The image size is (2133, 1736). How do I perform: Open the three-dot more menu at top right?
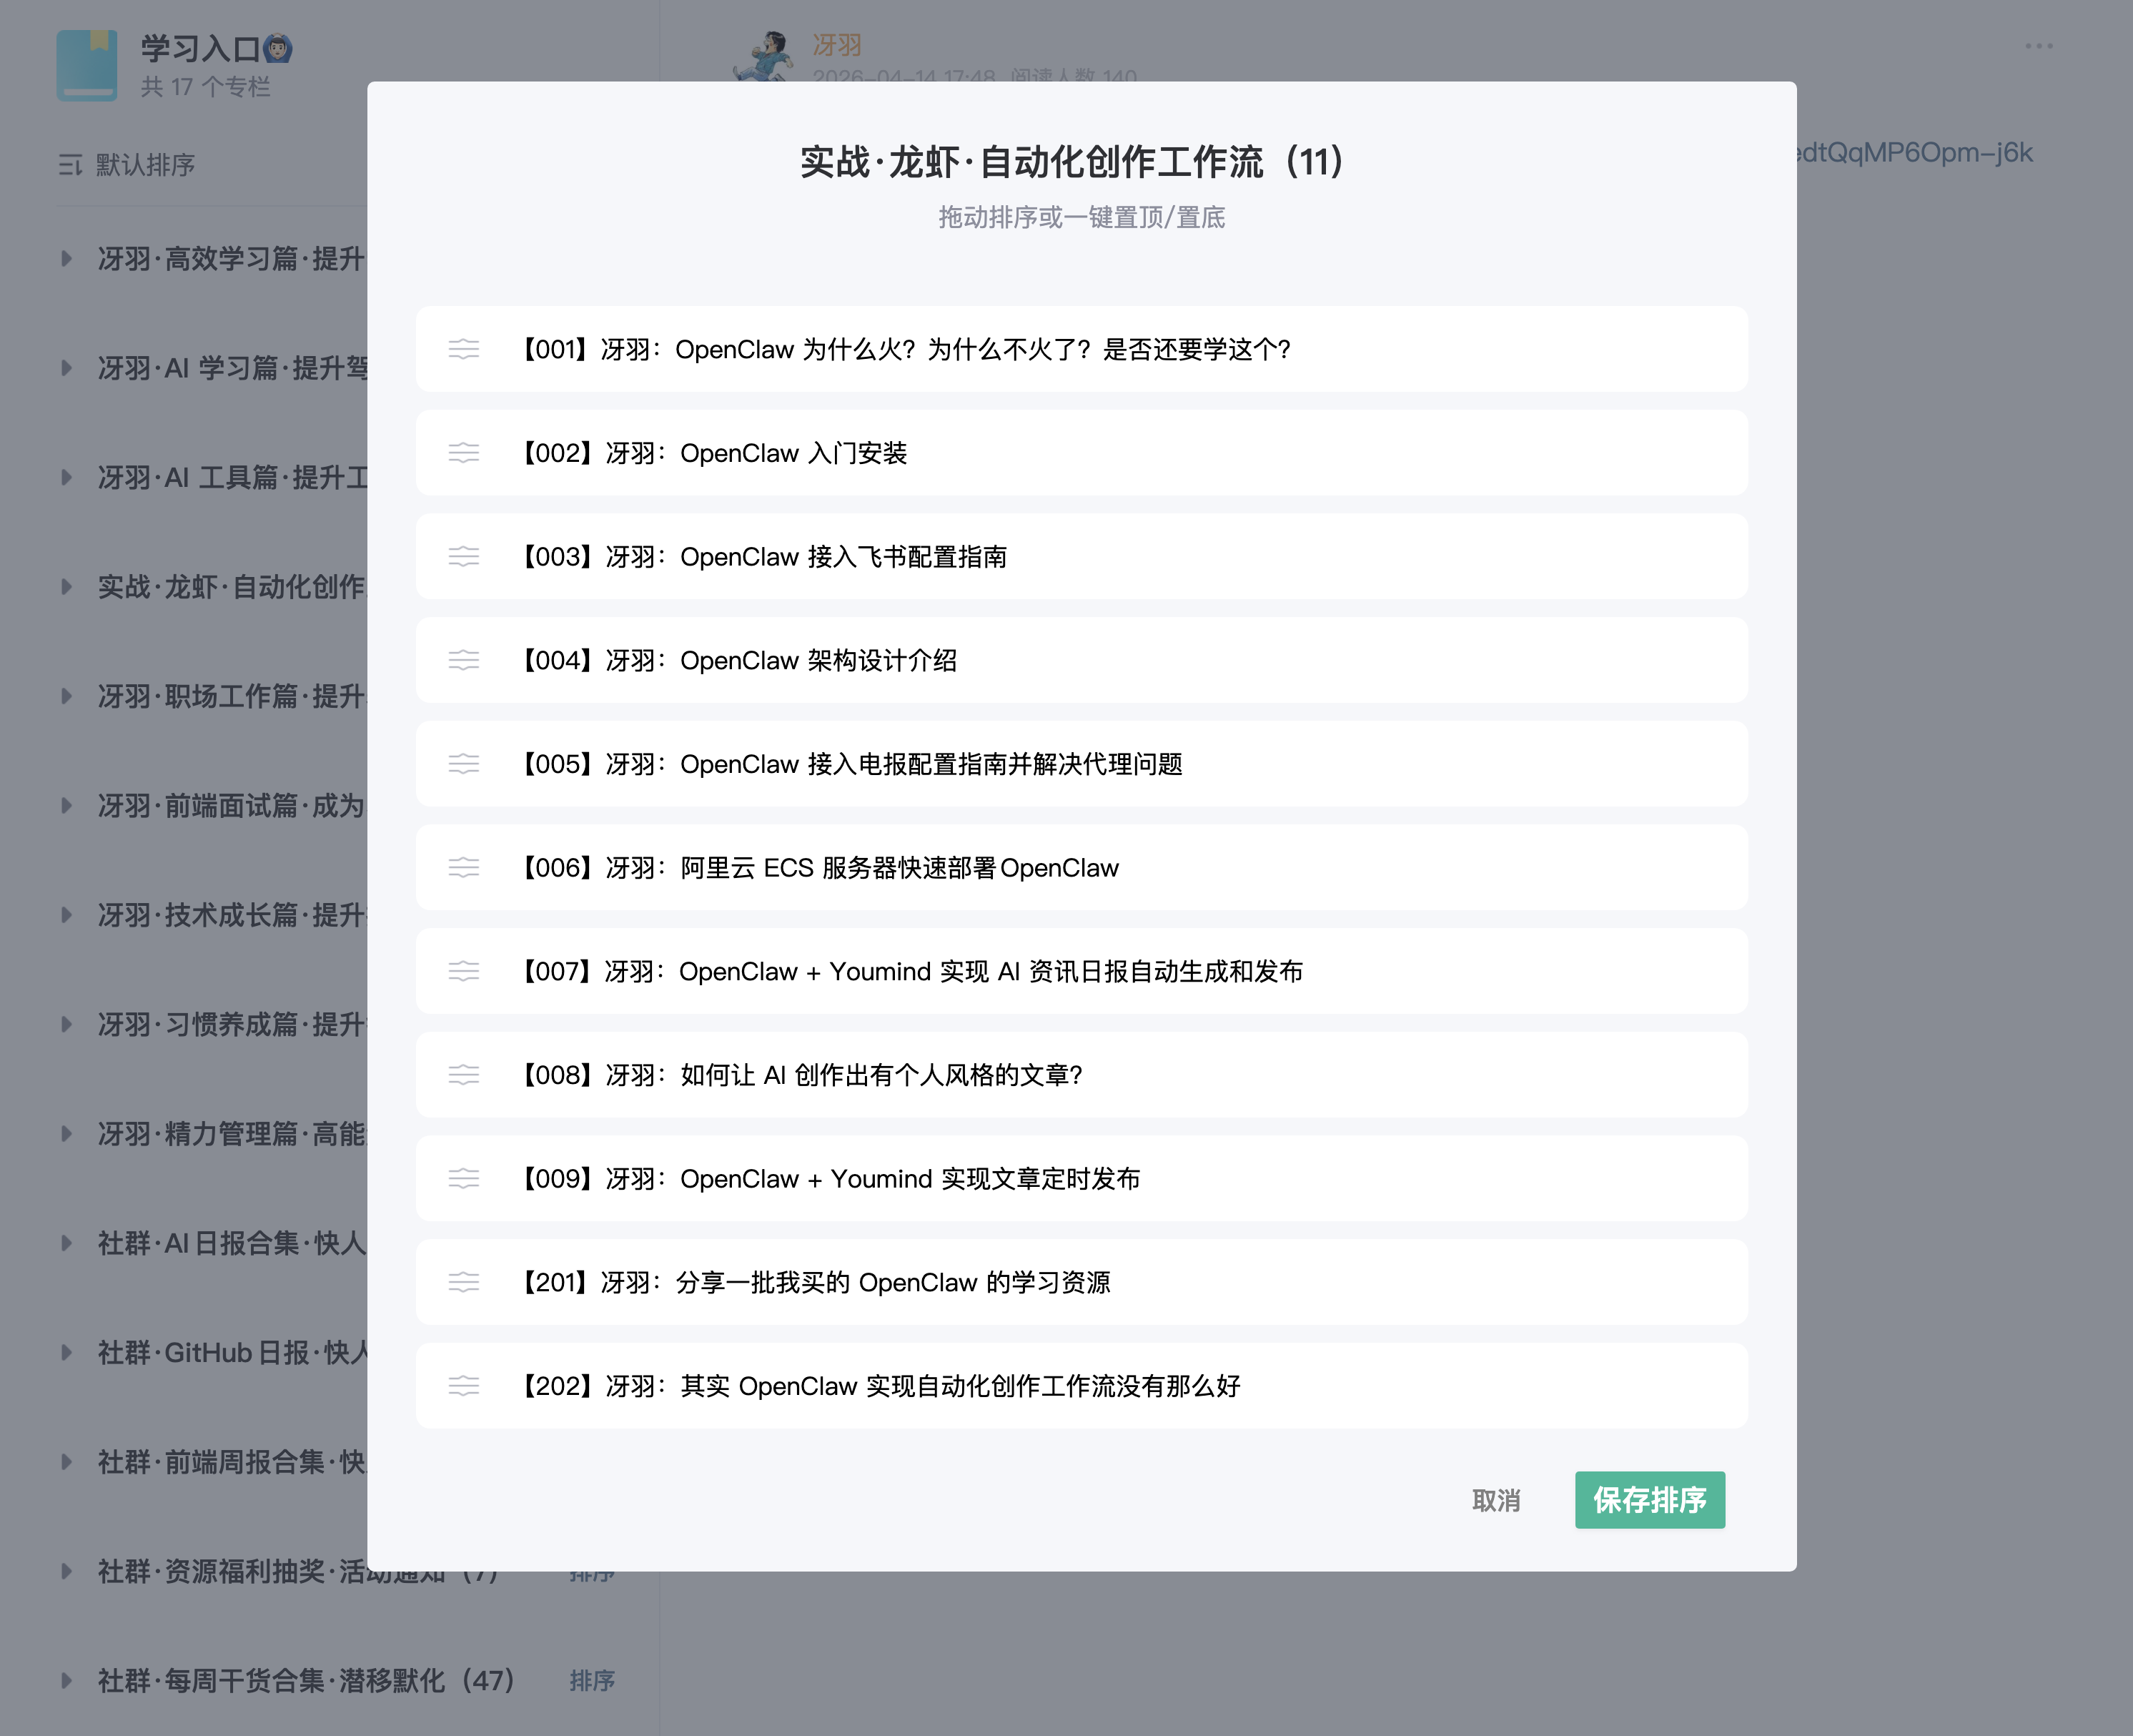point(2039,46)
